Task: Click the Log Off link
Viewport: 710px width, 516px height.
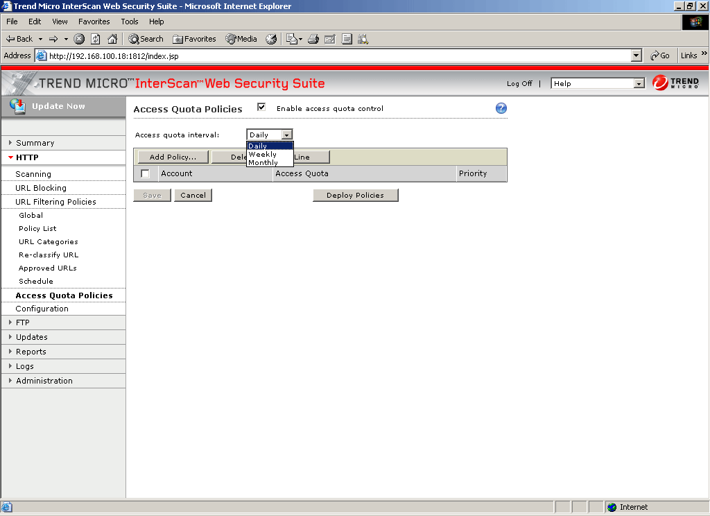Action: coord(519,84)
